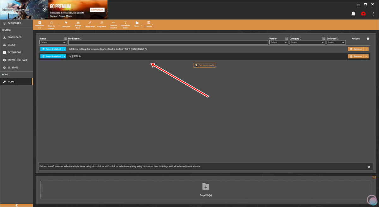Select Mods in sidebar
379x207 pixels.
pos(16,82)
